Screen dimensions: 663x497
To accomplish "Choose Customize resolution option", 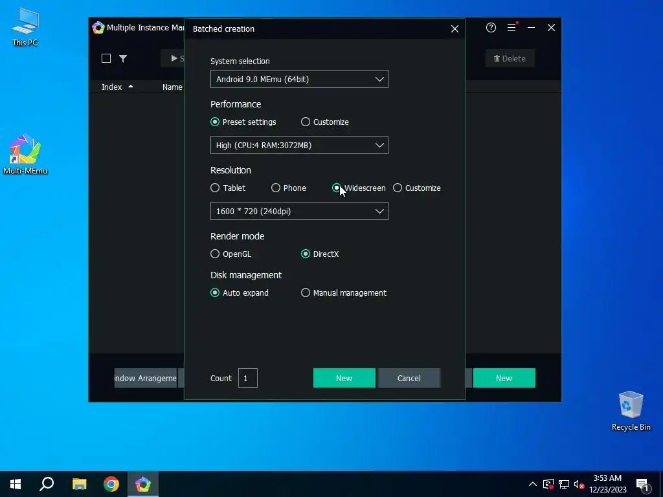I will click(416, 188).
